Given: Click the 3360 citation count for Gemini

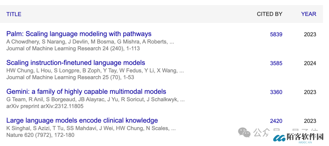Looking at the screenshot, I should pyautogui.click(x=276, y=92).
